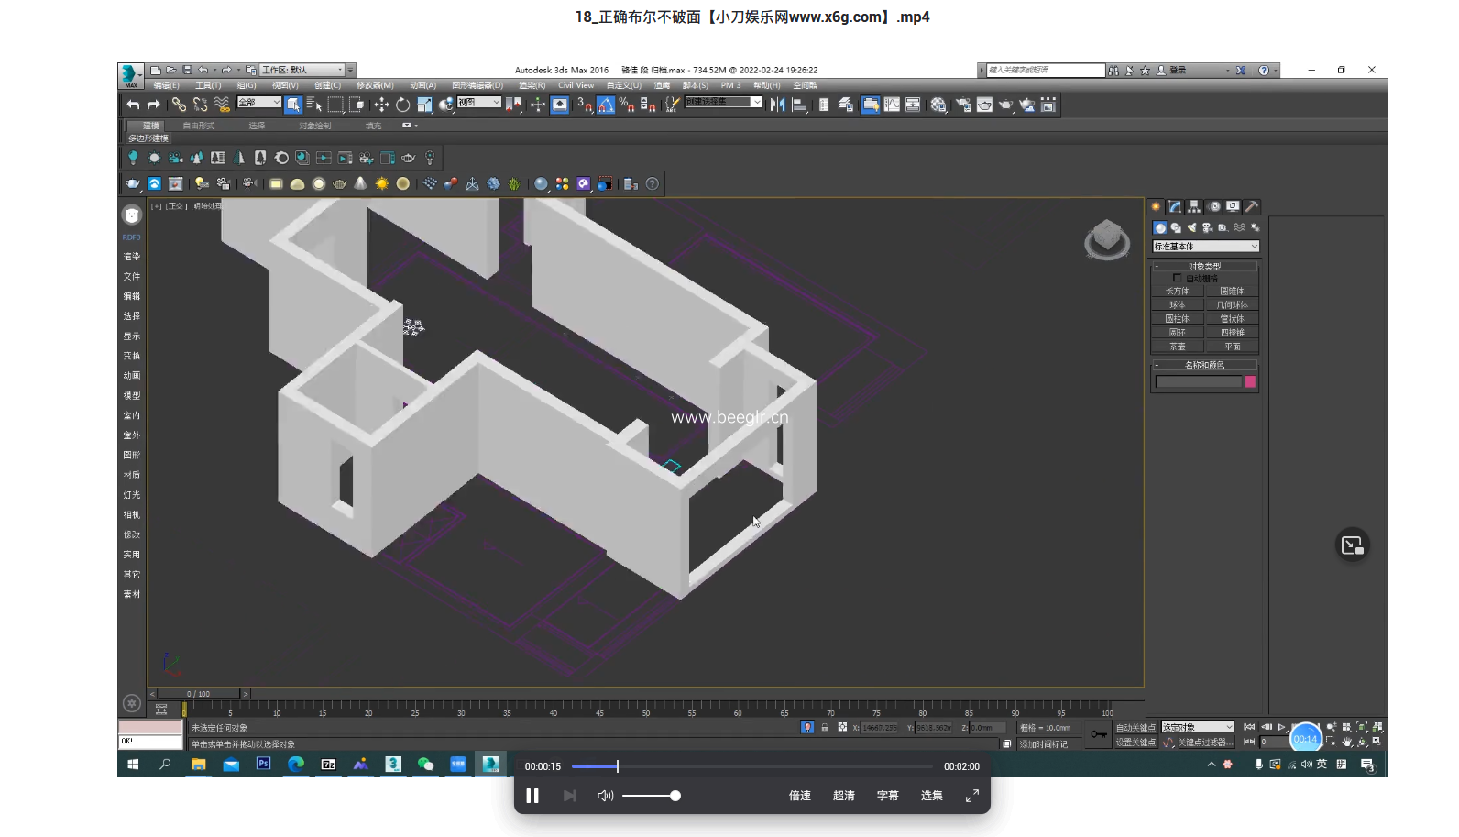This screenshot has height=837, width=1459.
Task: Open Select by Name dialog
Action: (313, 105)
